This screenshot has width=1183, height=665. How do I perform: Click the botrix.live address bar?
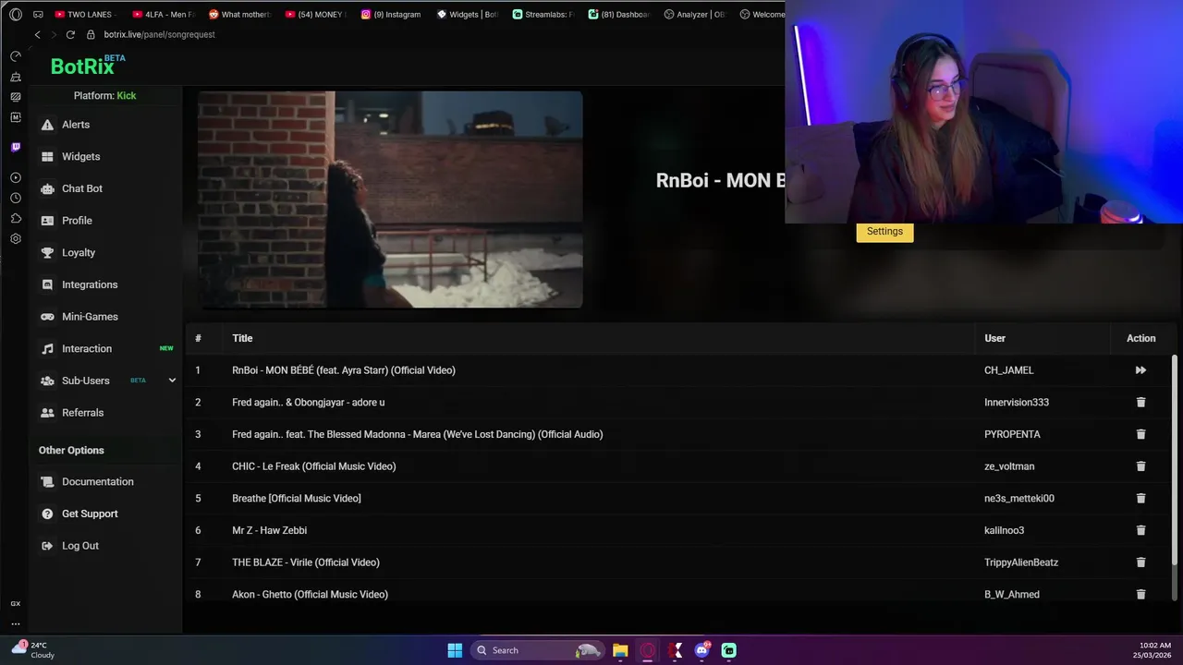click(x=159, y=34)
